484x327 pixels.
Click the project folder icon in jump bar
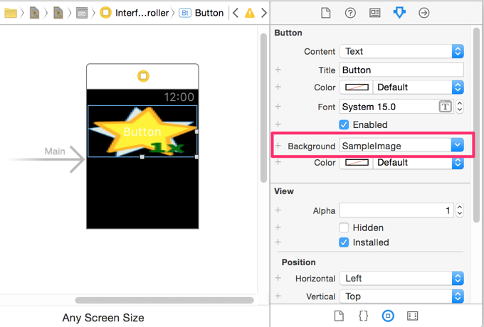pyautogui.click(x=11, y=13)
